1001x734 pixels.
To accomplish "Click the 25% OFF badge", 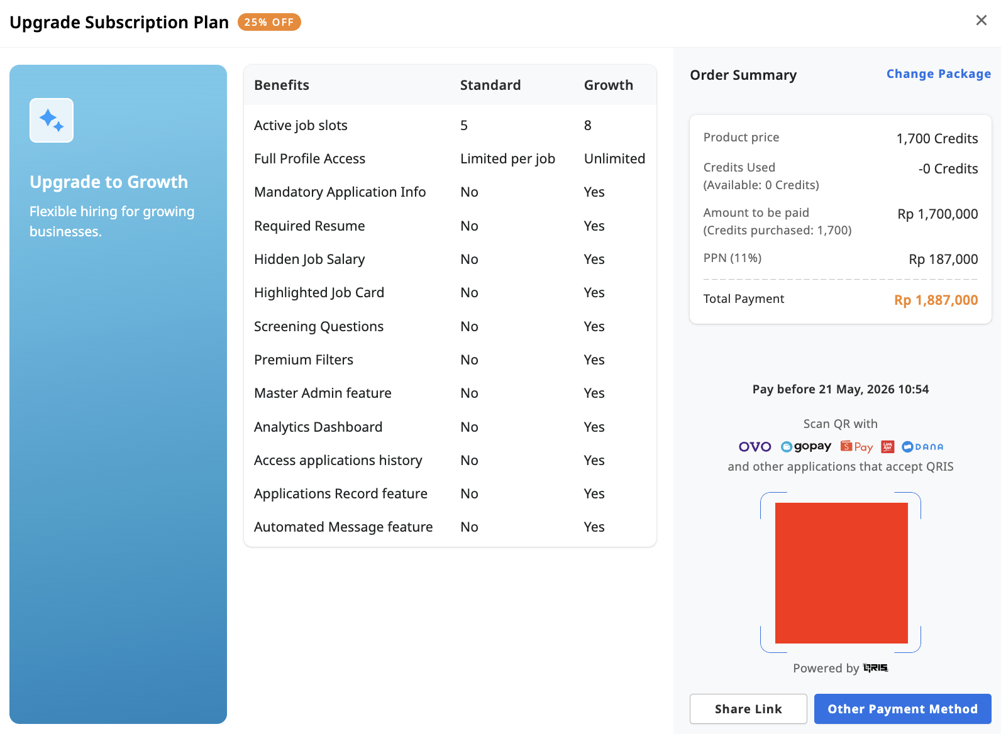I will pos(269,22).
